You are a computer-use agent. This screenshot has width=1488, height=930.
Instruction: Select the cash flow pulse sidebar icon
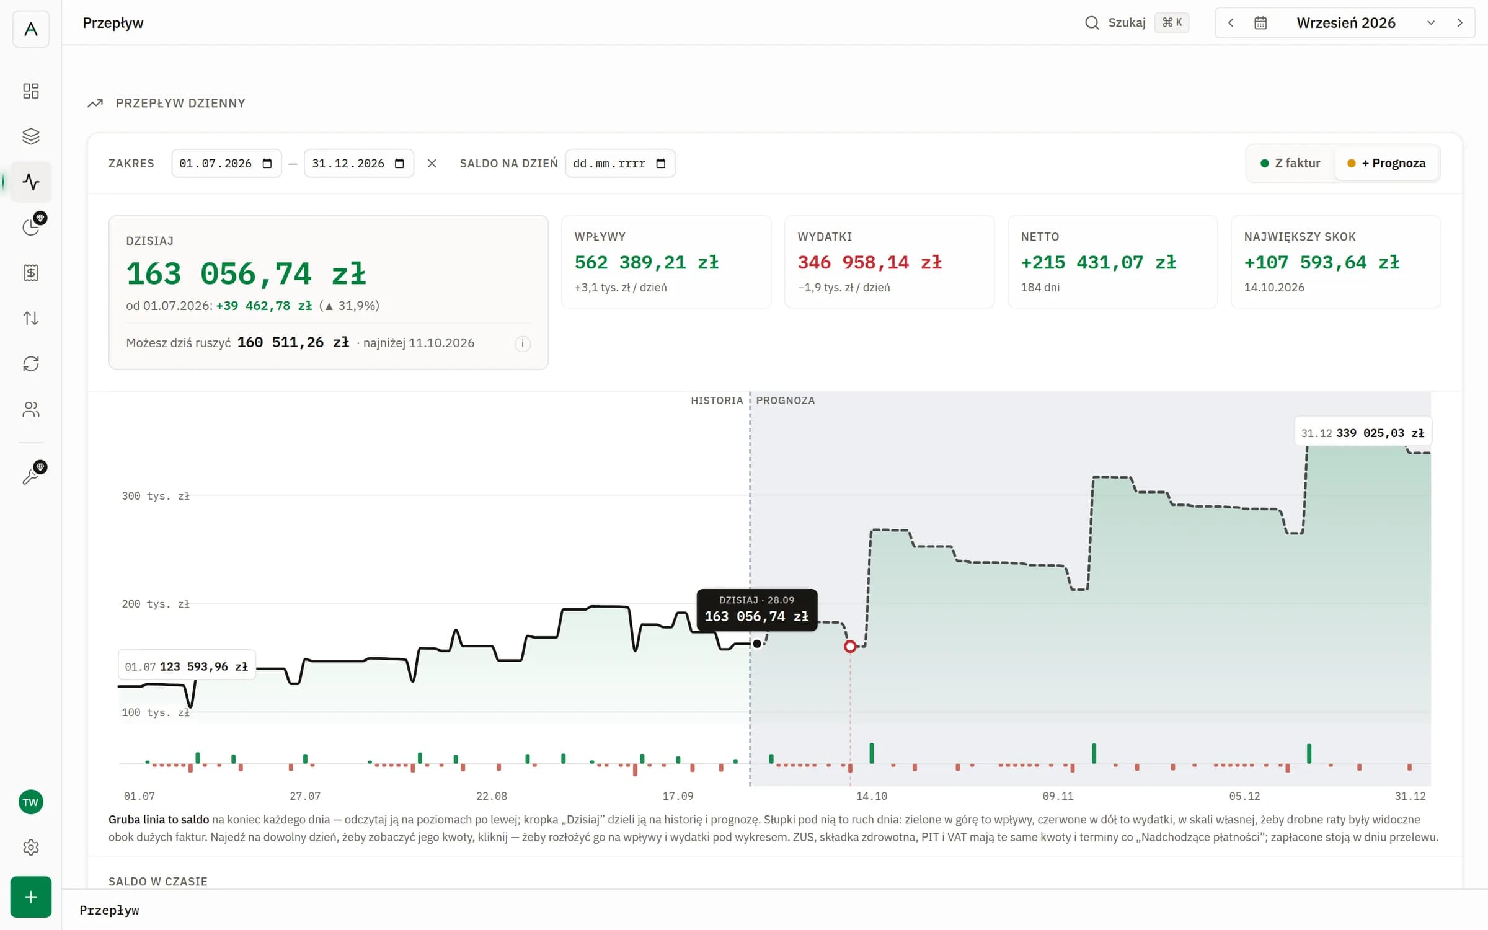pos(30,182)
